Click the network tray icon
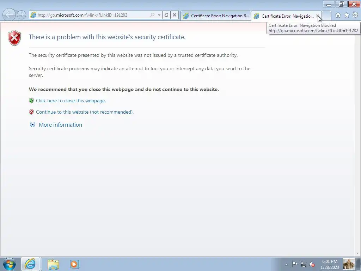This screenshot has width=361, height=271. [304, 264]
